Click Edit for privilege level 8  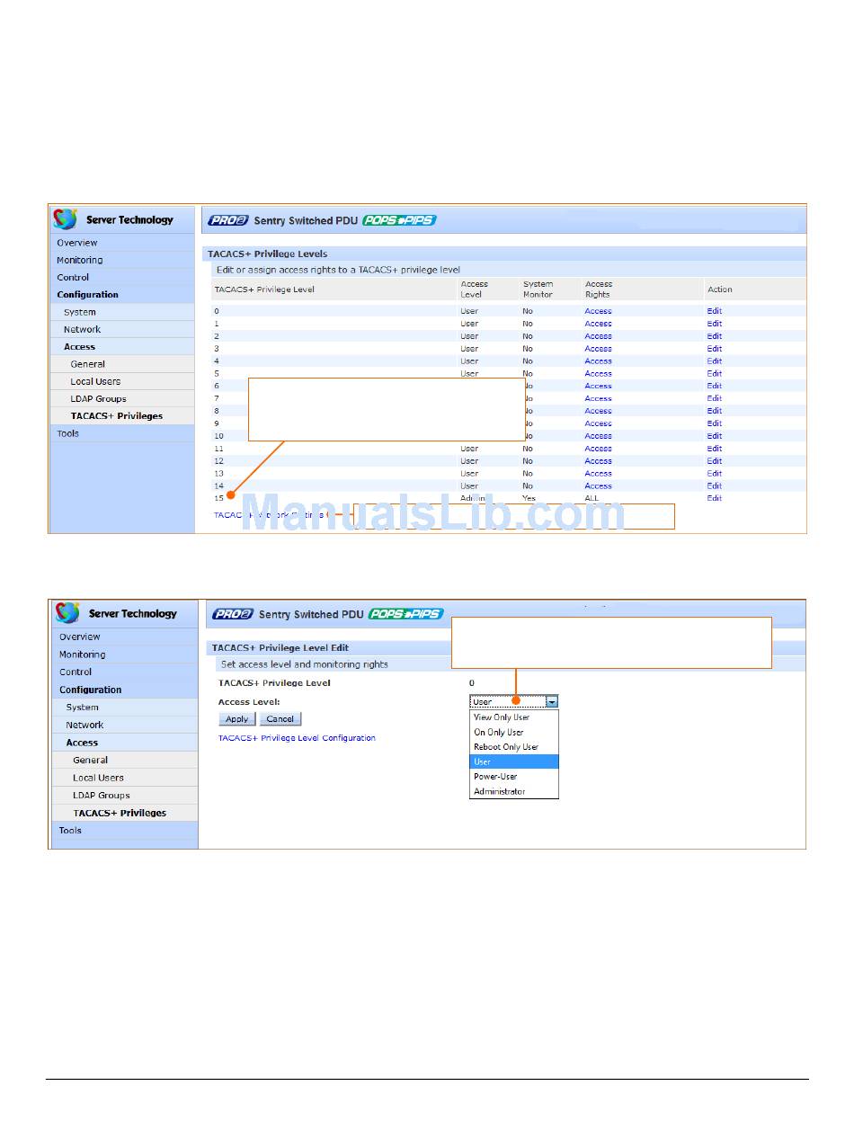[x=715, y=411]
